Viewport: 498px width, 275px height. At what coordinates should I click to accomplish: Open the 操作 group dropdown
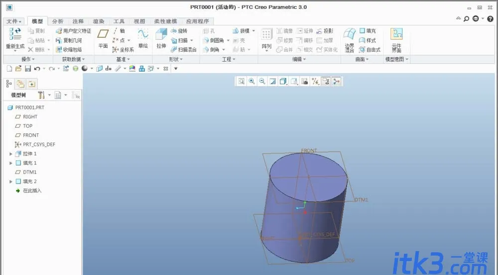point(28,59)
